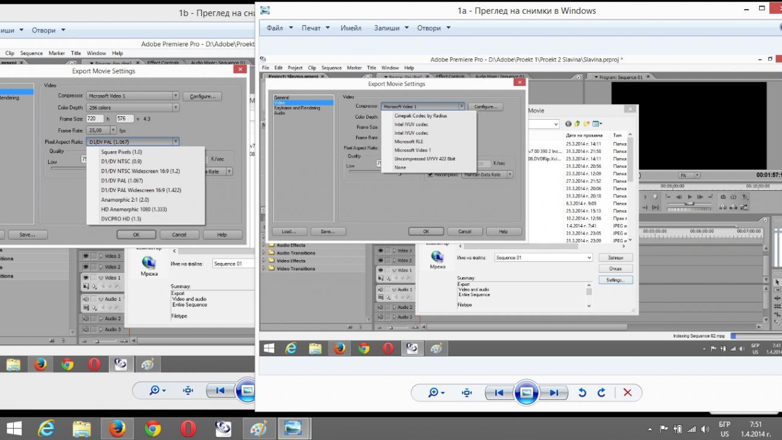Screen dimensions: 782x440
Task: Go to previous image in 1a viewer
Action: point(499,392)
